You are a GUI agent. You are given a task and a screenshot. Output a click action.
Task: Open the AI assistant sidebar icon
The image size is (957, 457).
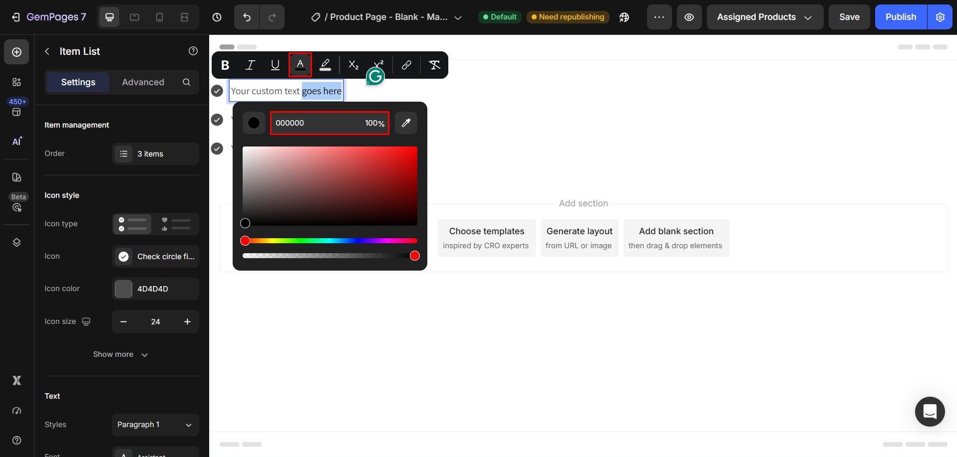[x=16, y=142]
